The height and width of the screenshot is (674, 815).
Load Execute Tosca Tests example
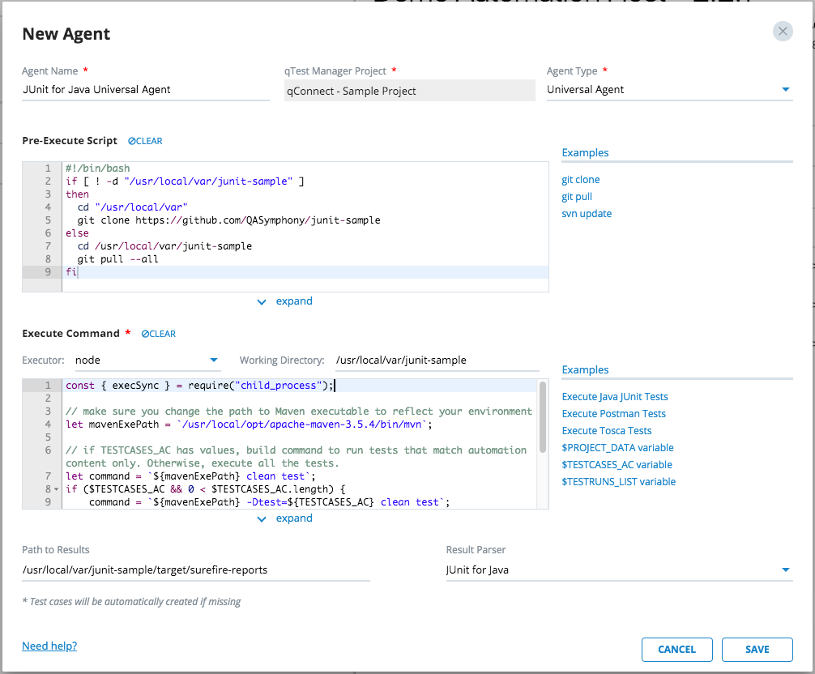(x=607, y=431)
